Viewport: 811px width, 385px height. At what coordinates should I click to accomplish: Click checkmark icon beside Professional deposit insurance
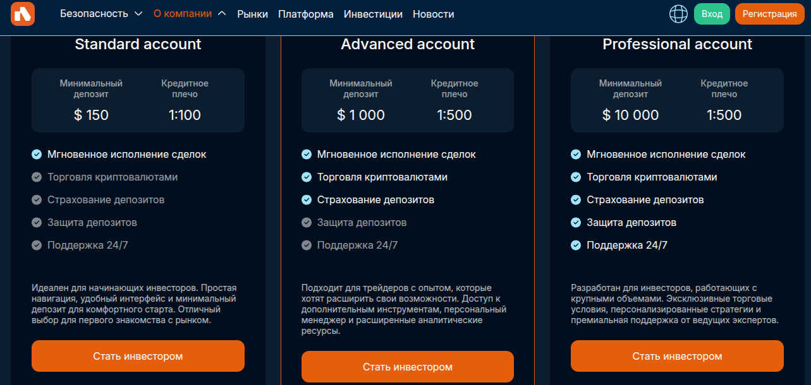pyautogui.click(x=576, y=200)
